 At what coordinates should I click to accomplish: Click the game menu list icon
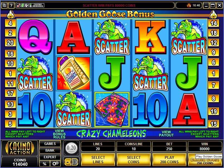pos(4,6)
